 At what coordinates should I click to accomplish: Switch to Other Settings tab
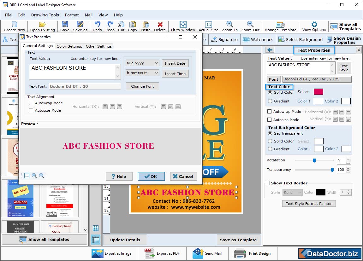click(98, 46)
